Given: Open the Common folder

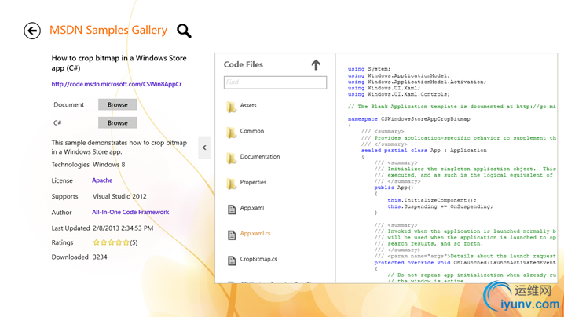Looking at the screenshot, I should 251,132.
